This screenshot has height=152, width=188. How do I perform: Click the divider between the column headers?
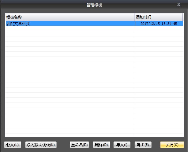[x=135, y=17]
